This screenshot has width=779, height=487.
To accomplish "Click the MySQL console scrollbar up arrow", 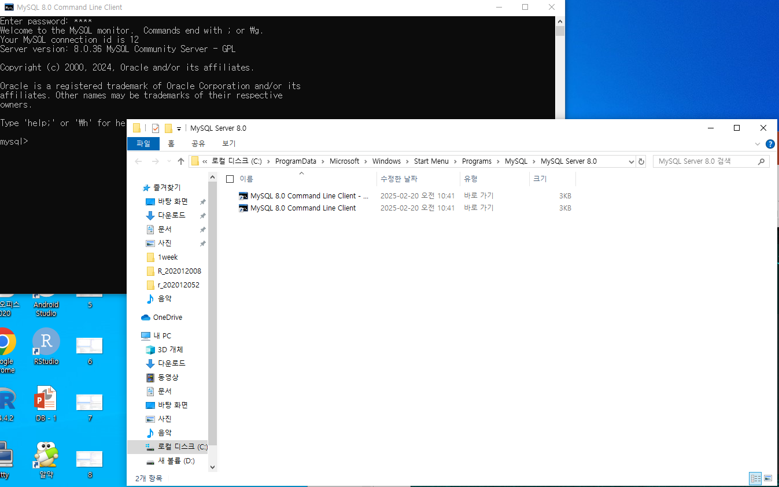I will [x=560, y=20].
